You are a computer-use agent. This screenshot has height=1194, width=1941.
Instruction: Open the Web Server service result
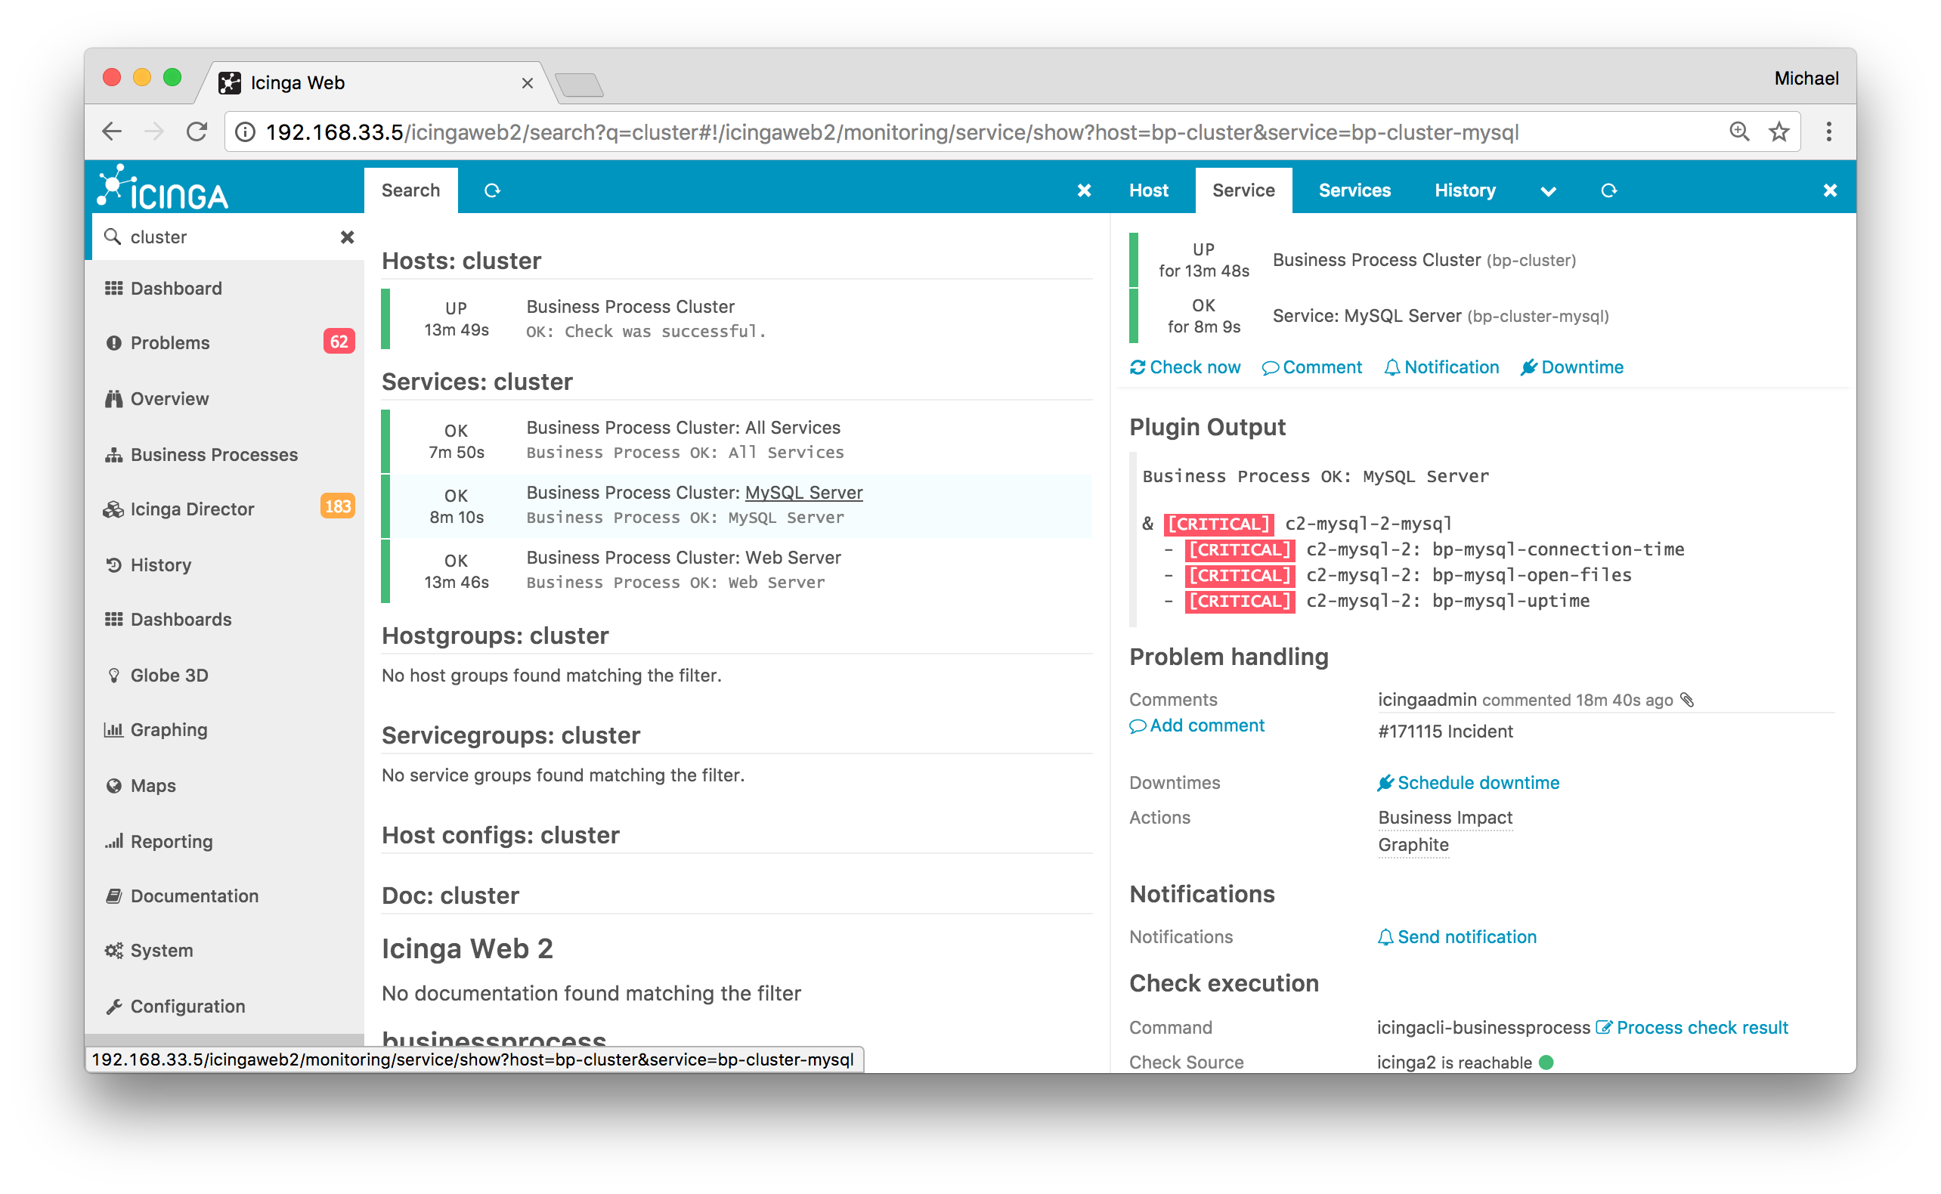point(736,570)
